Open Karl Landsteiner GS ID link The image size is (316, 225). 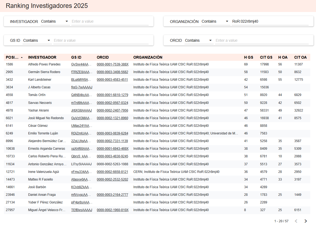point(81,80)
